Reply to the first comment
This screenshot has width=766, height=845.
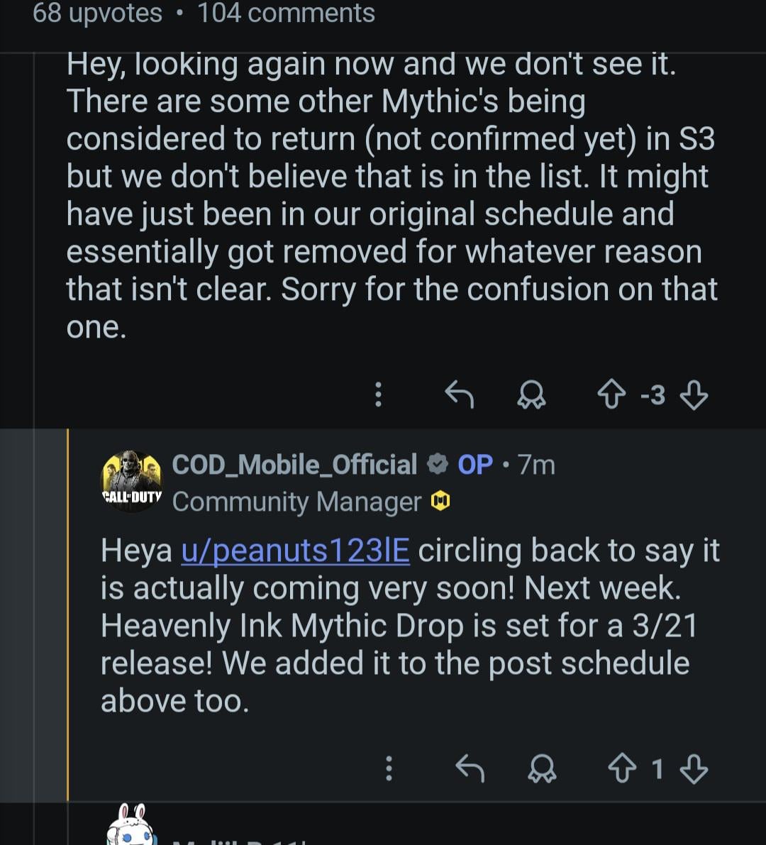(x=459, y=394)
